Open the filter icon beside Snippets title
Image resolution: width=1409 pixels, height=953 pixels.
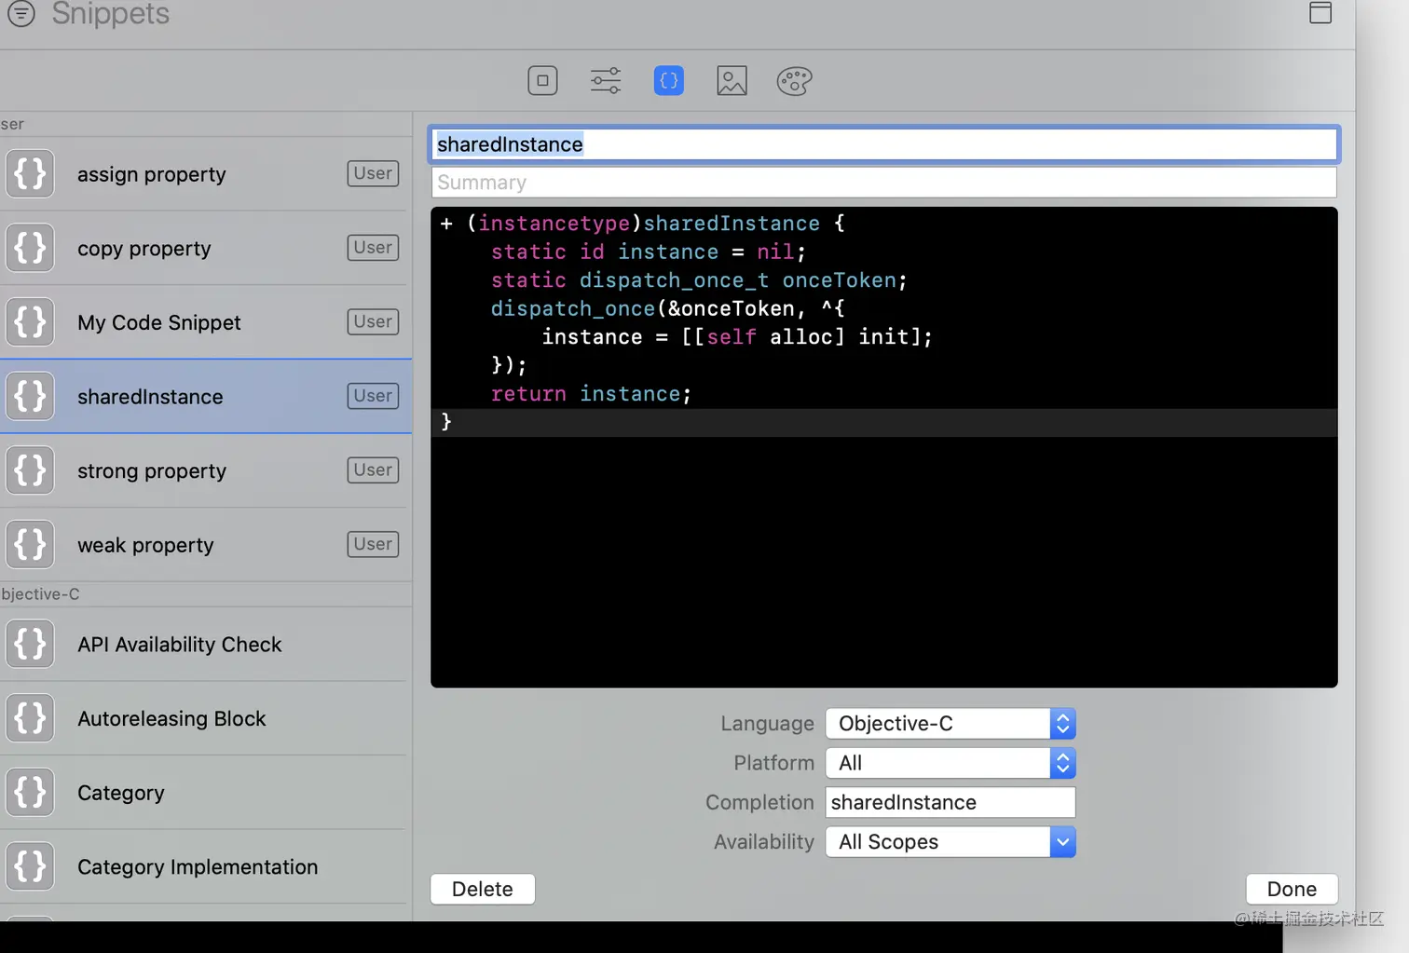coord(21,13)
